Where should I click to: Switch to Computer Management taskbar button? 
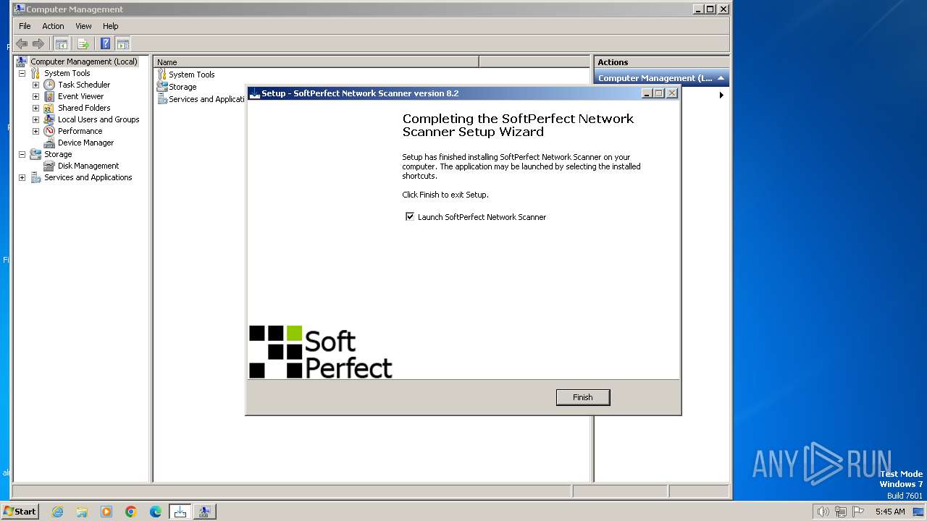tap(204, 512)
